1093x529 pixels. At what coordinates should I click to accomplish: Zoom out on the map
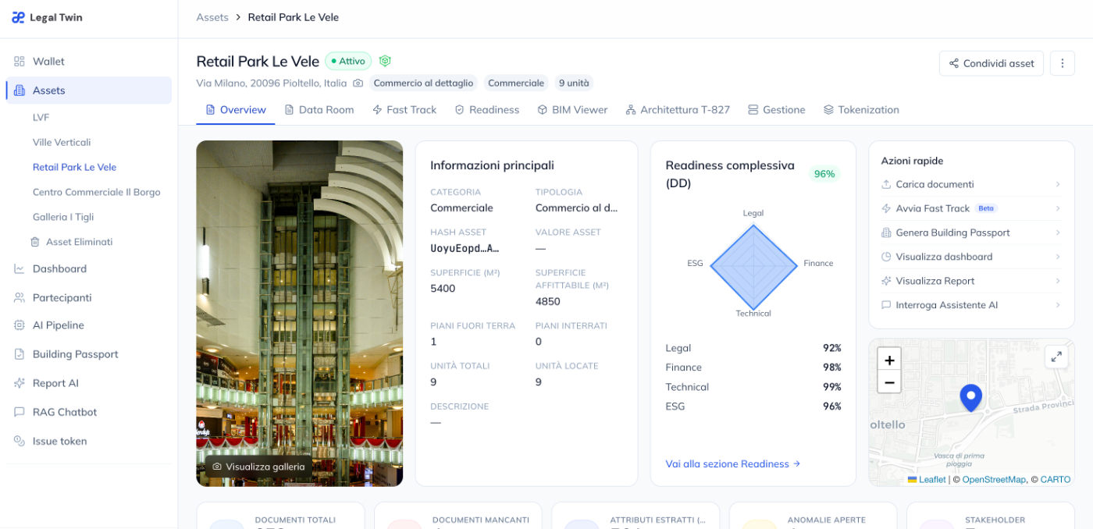click(889, 382)
